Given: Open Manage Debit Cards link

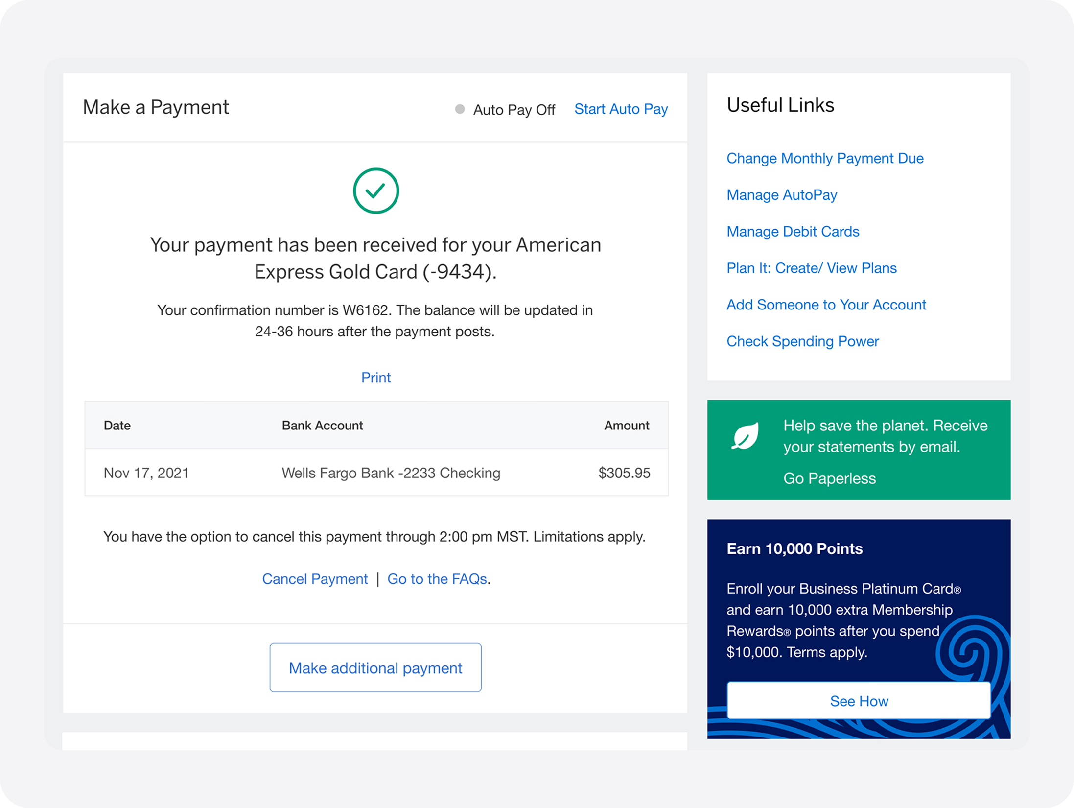Looking at the screenshot, I should tap(793, 231).
